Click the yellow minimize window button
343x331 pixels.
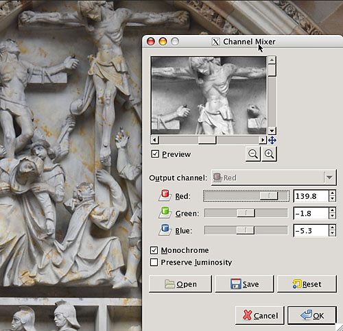(x=163, y=42)
